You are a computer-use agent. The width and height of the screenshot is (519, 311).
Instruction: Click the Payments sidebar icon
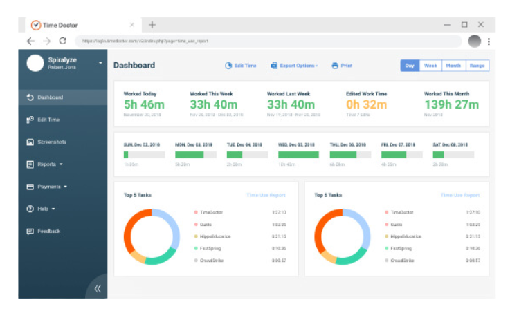pos(30,187)
